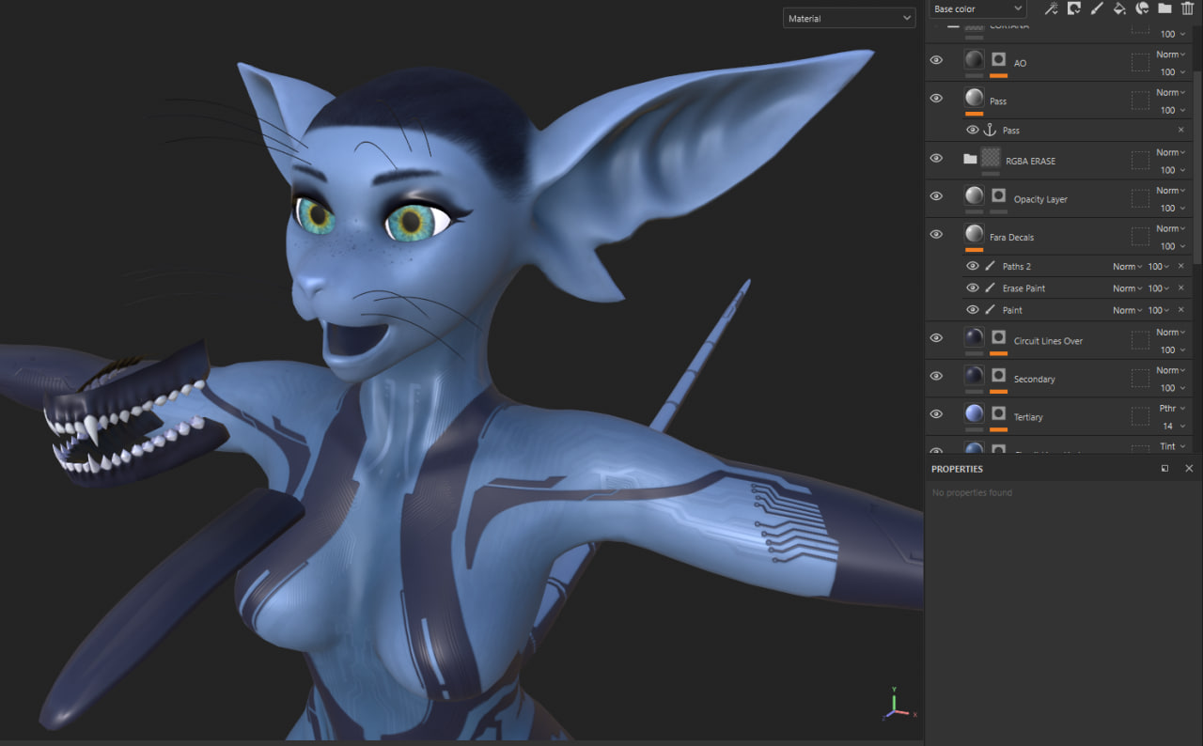
Task: Click the Properties panel title
Action: 957,469
